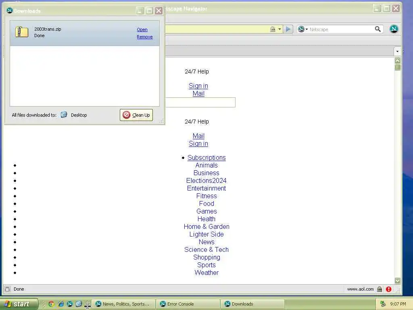Click the vertical scrollbar down arrow
The width and height of the screenshot is (413, 310).
397,281
